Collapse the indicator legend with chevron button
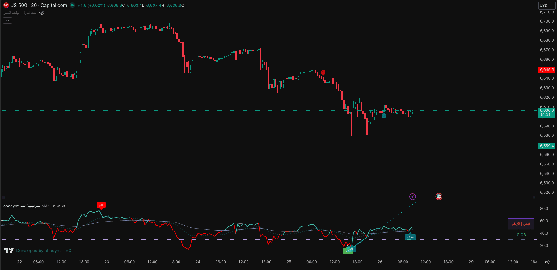The height and width of the screenshot is (270, 557). (7, 21)
